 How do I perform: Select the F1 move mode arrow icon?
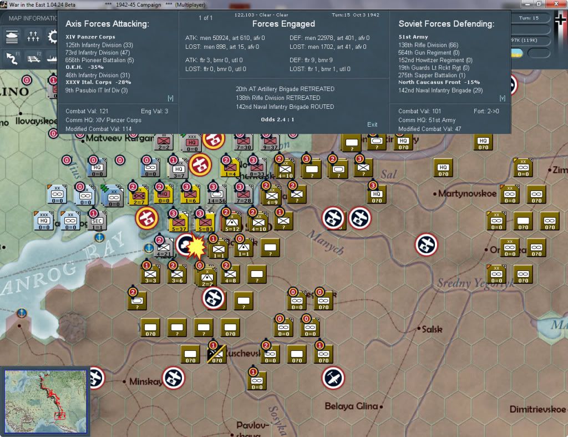click(x=12, y=58)
